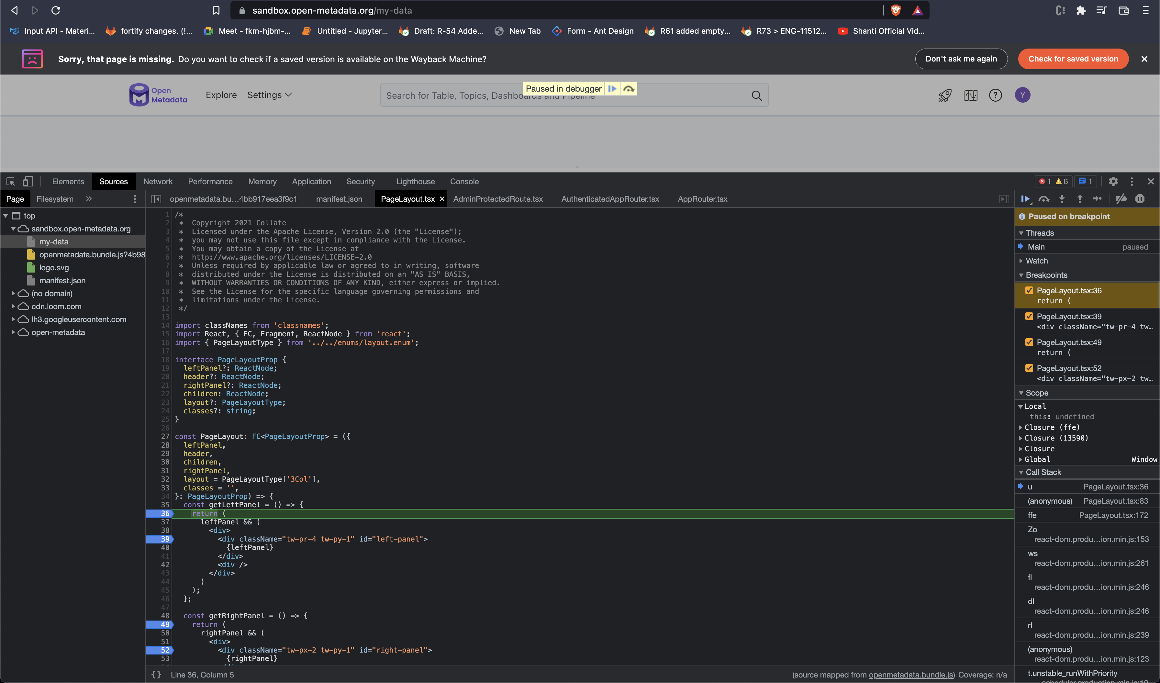Click the Explore link in header
This screenshot has height=683, width=1160.
[221, 95]
